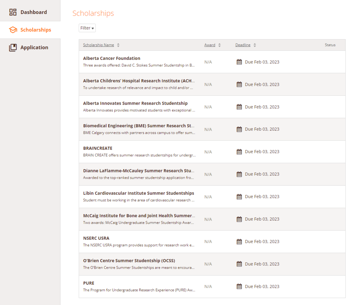Click the calendar icon in the PURE row

(239, 286)
